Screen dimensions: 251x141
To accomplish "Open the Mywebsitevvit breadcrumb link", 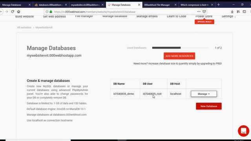I will [x=44, y=27].
